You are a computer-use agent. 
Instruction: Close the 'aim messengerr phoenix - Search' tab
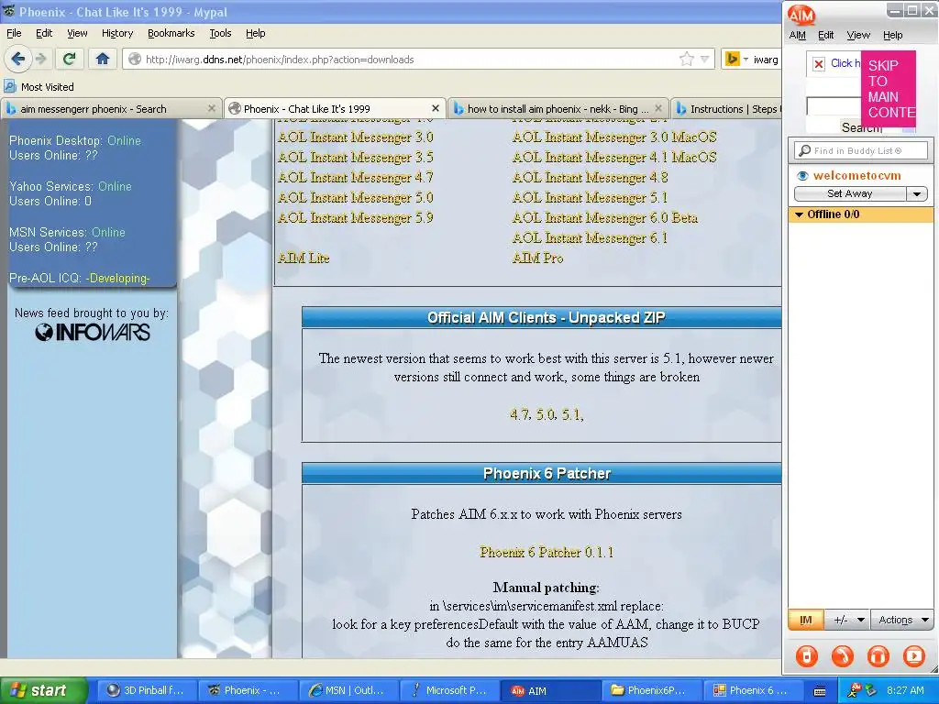212,108
